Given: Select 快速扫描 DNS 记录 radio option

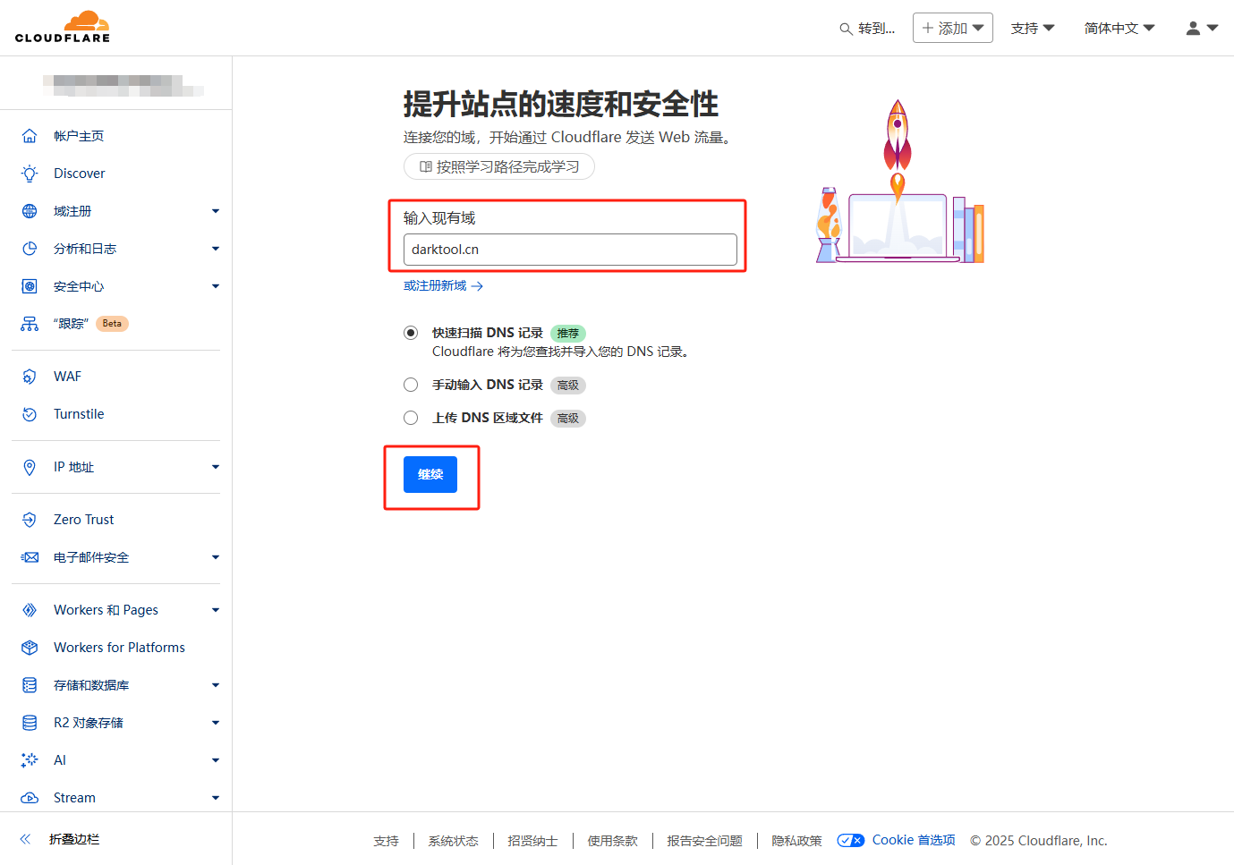Looking at the screenshot, I should point(411,333).
